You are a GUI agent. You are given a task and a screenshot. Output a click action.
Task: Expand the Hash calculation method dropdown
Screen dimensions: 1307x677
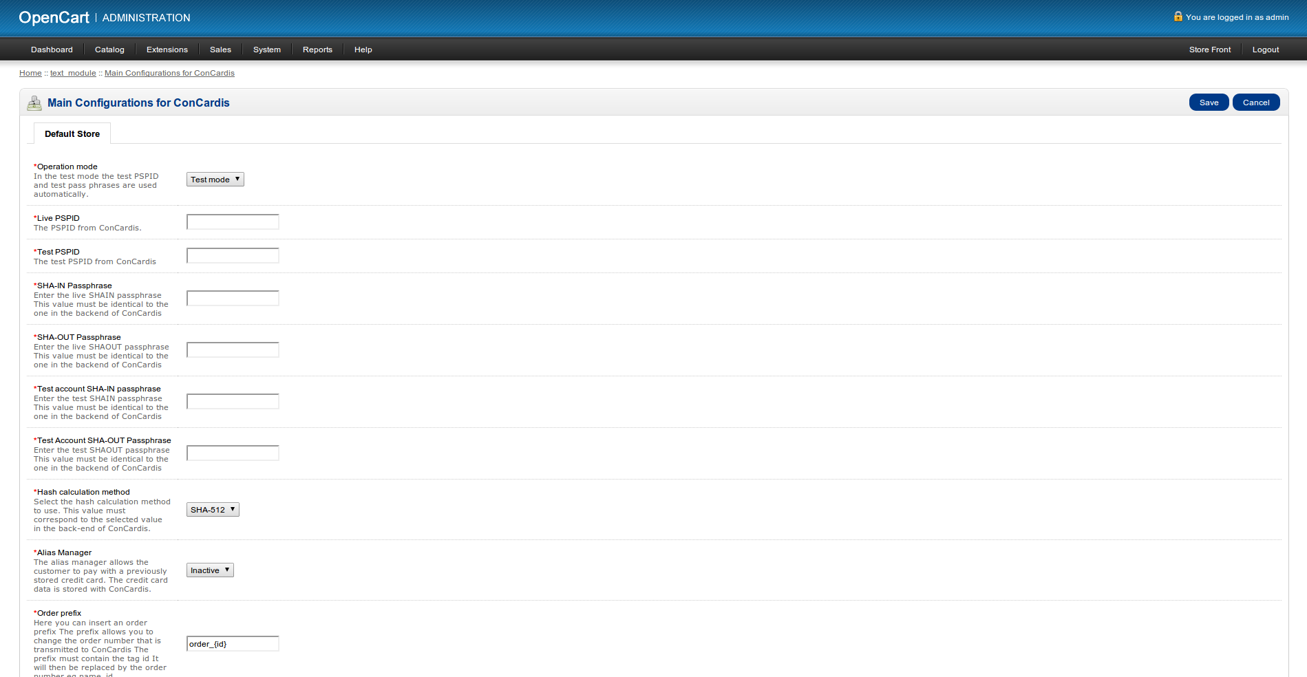pos(213,510)
